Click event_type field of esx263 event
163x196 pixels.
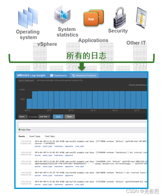coord(47,166)
